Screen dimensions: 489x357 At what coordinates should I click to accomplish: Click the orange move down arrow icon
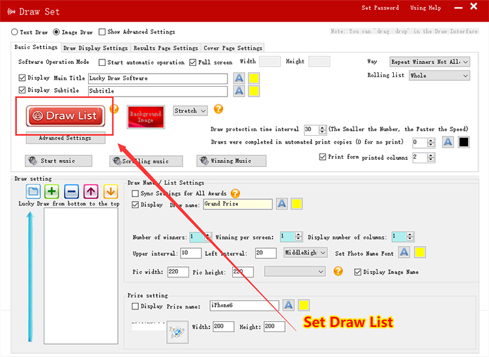(110, 192)
